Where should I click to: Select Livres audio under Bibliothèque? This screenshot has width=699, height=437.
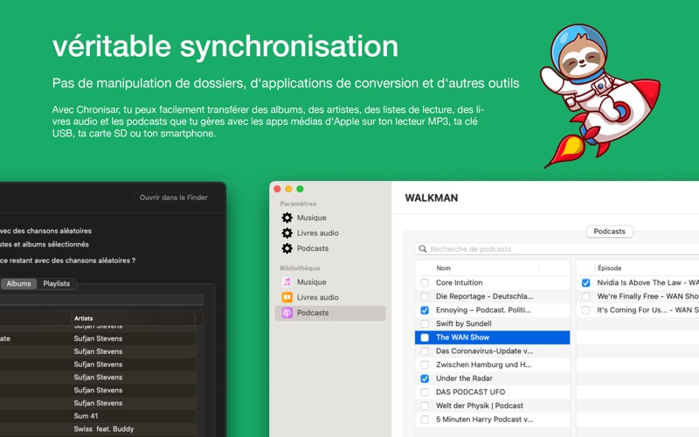pos(317,297)
